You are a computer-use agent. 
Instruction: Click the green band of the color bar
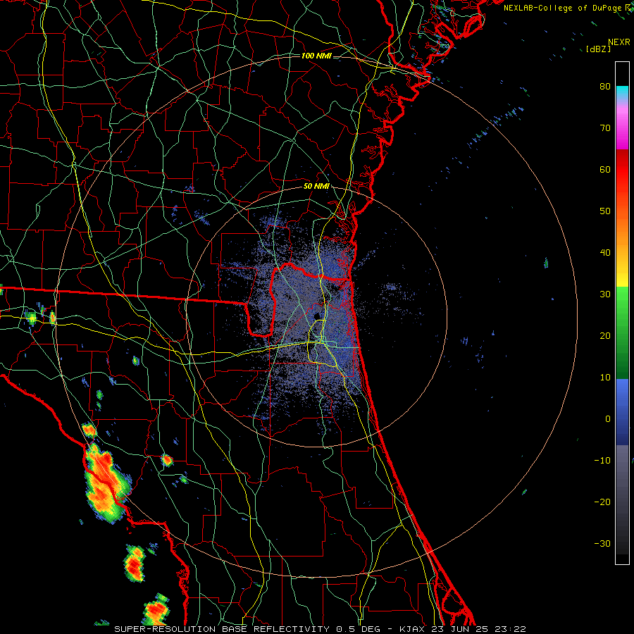622,332
